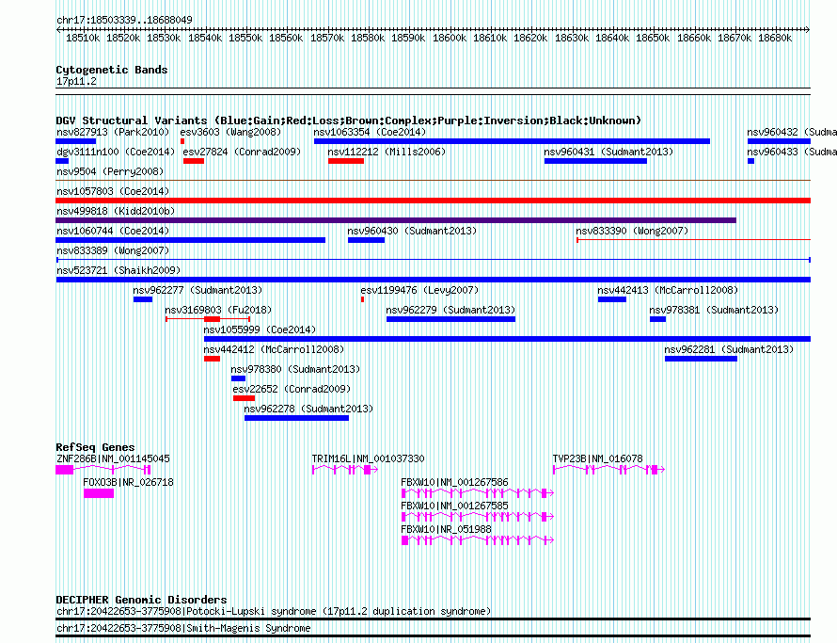Click the blue nsv962281 gain bar
Viewport: 837px width, 643px height.
701,359
